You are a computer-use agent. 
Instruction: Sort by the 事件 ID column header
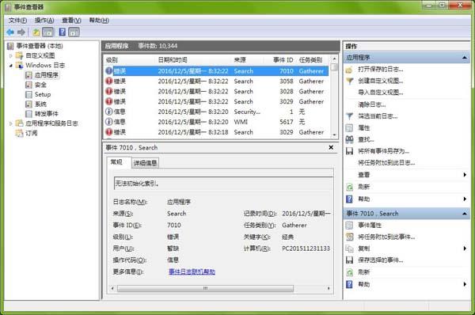[280, 60]
